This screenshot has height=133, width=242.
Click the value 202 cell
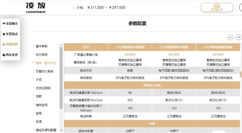pyautogui.click(x=130, y=100)
